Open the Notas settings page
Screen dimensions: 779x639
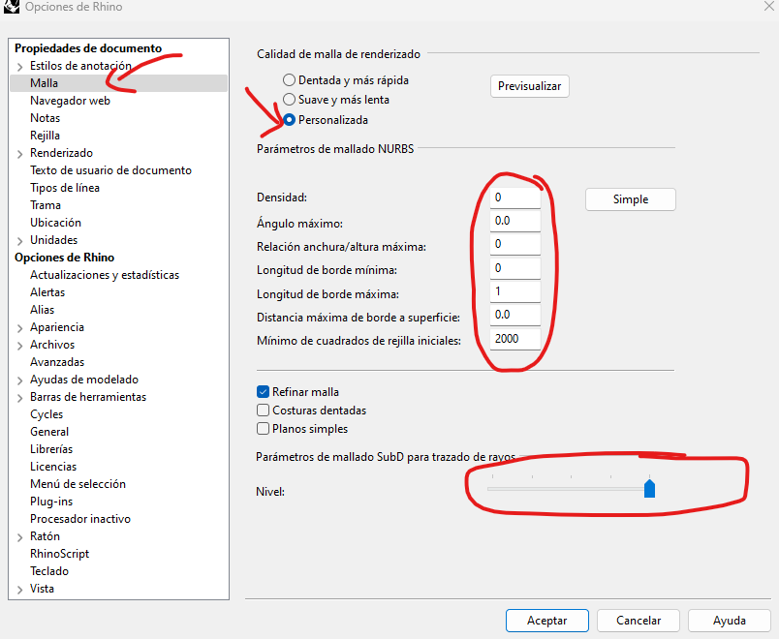tap(45, 118)
